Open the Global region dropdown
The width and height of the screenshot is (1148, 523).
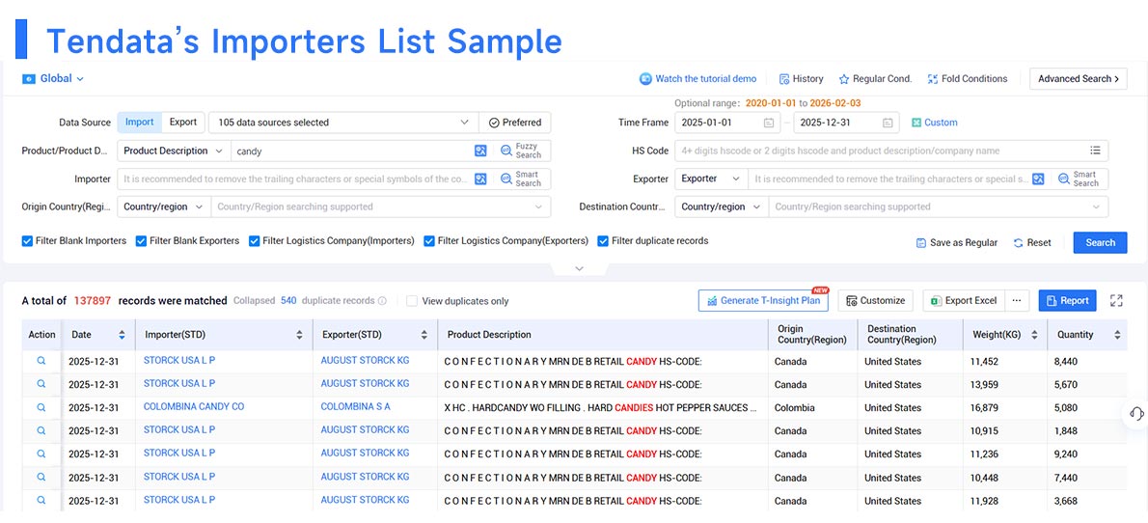click(x=53, y=78)
